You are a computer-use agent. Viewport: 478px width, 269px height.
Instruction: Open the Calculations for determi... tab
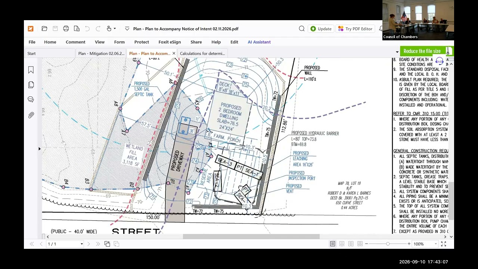(x=202, y=53)
